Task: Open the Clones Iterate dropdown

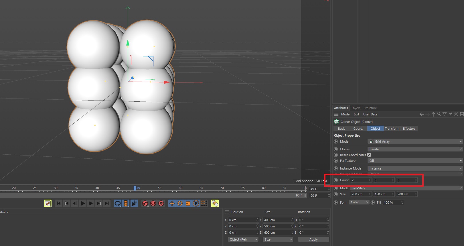Action: tap(415, 149)
